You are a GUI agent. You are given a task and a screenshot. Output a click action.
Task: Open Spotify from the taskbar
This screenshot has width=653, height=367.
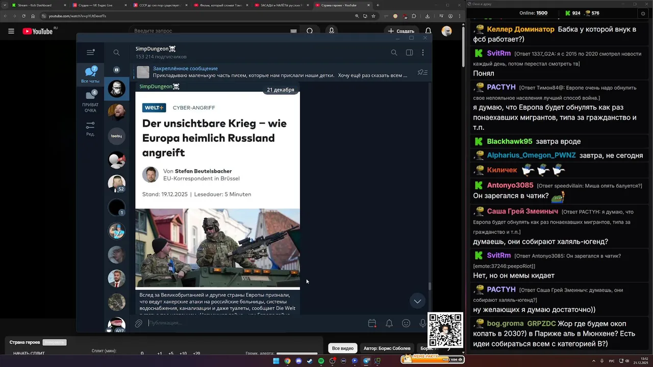click(x=321, y=361)
